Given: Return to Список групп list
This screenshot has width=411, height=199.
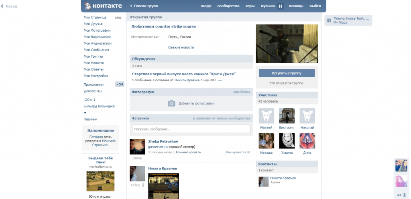Looking at the screenshot, I should (143, 6).
